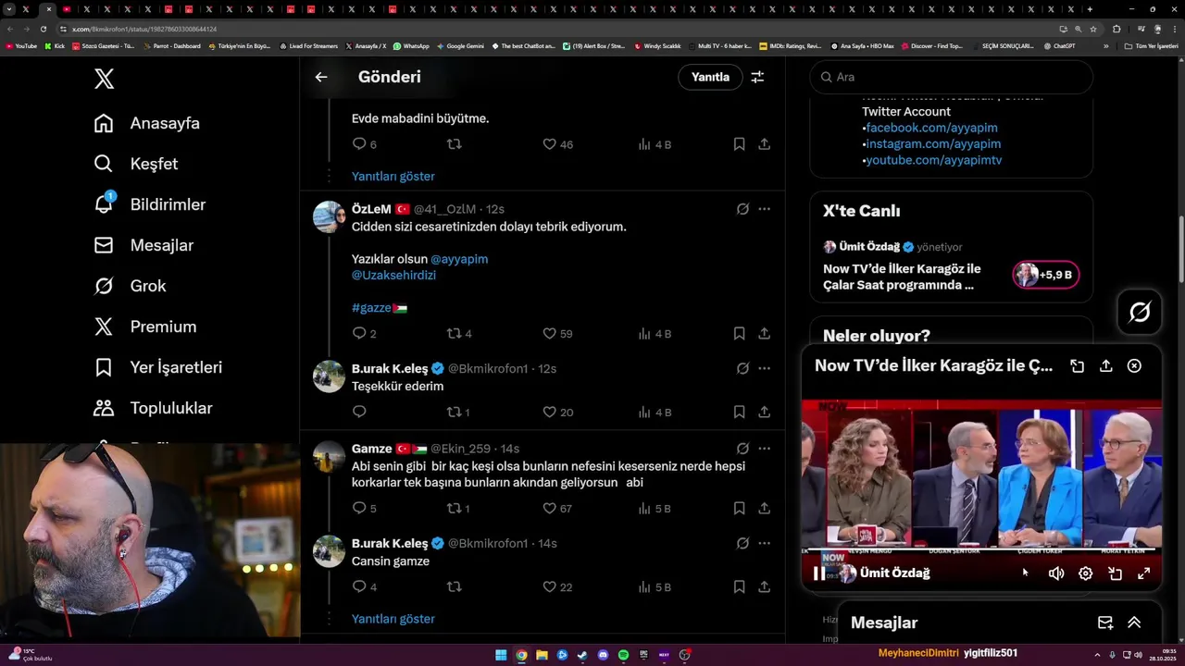The height and width of the screenshot is (666, 1185).
Task: Open facebook.com/ayyapim link
Action: coord(931,128)
